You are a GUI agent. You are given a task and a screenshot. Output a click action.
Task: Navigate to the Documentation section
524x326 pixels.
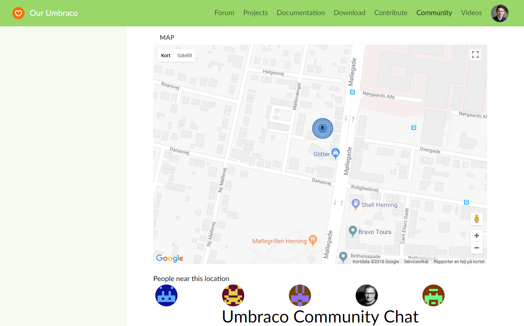pyautogui.click(x=301, y=13)
